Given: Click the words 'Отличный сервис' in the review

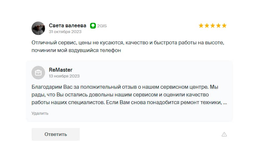Looking at the screenshot, I should [51, 43].
